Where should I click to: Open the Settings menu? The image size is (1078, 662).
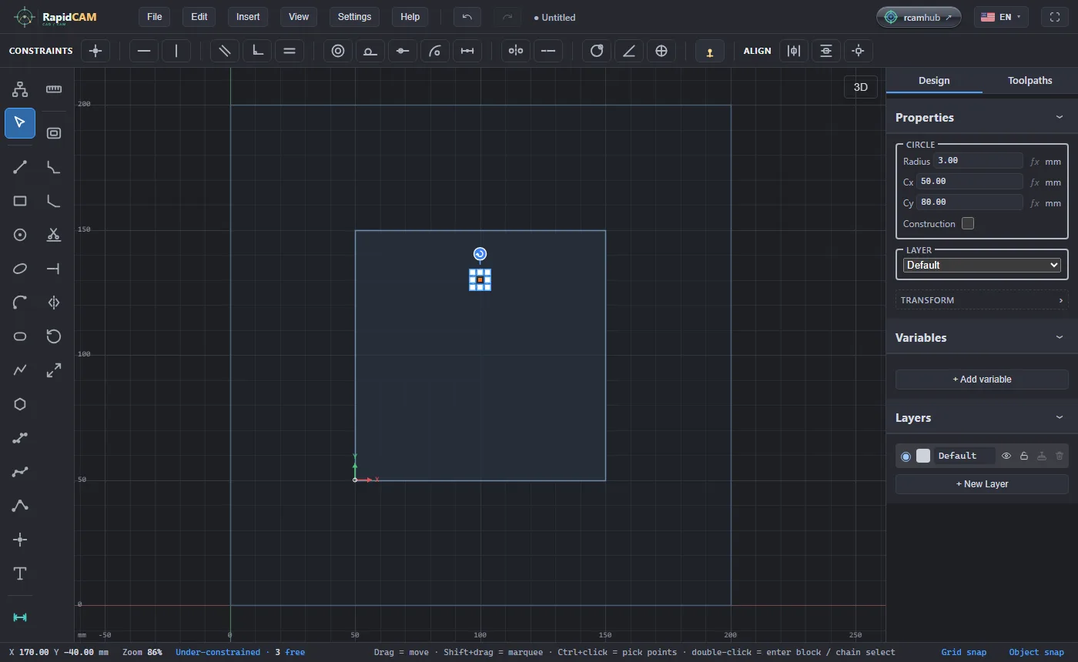[x=354, y=17]
